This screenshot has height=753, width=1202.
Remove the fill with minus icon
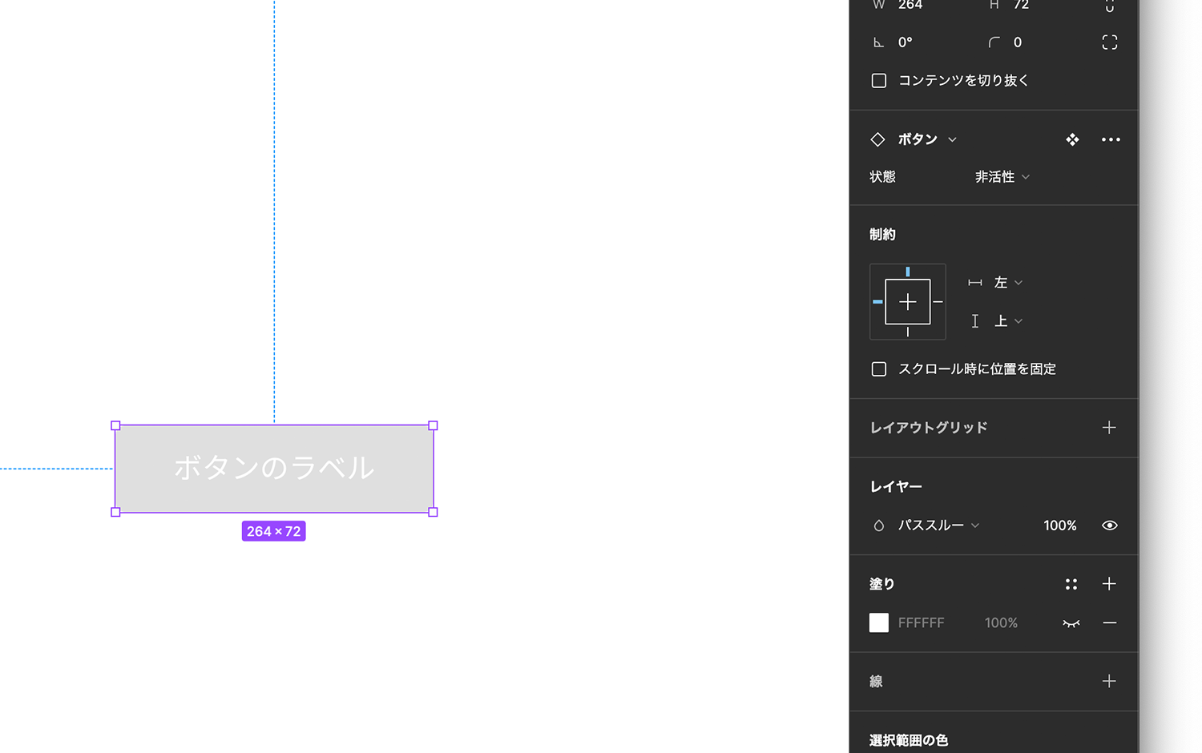coord(1110,623)
